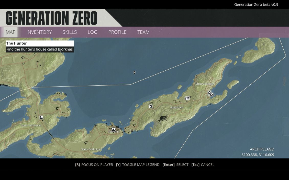
Task: Click the [R] FOCUS ON PLAYER prompt
Action: tap(94, 165)
